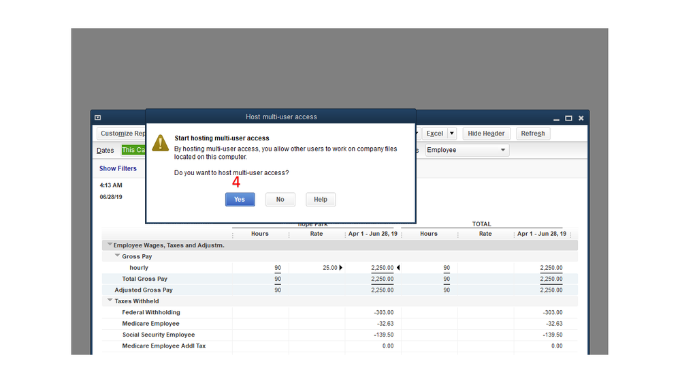Image resolution: width=680 pixels, height=383 pixels.
Task: Click the warning icon in dialog
Action: (161, 143)
